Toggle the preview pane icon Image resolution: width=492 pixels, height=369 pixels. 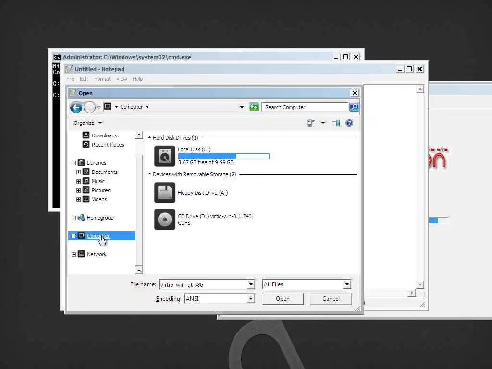click(x=336, y=123)
